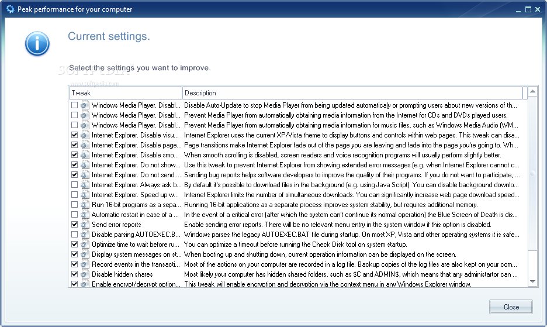This screenshot has height=327, width=547.
Task: Select description 'By default it's possible to download files'
Action: [x=352, y=185]
